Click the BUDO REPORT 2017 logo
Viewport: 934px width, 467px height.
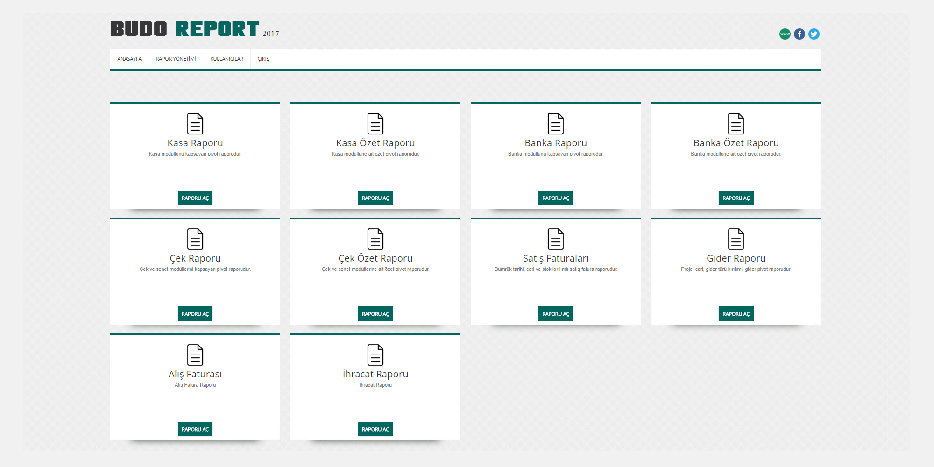pyautogui.click(x=195, y=29)
